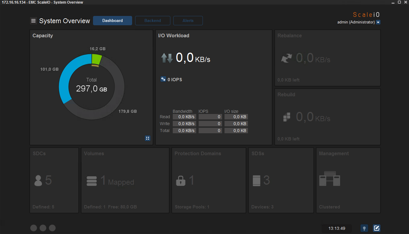Click the Read bandwidth value field
This screenshot has width=409, height=234.
184,117
